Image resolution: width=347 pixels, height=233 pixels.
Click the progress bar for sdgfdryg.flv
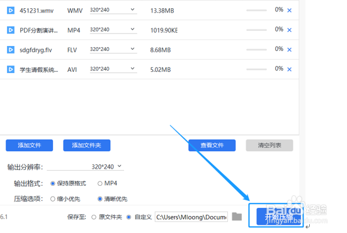(x=256, y=50)
